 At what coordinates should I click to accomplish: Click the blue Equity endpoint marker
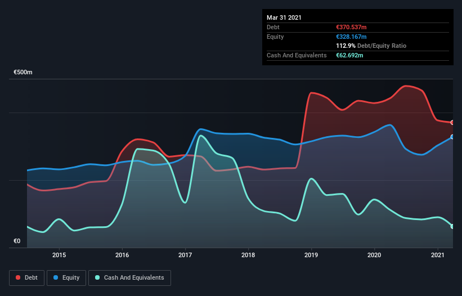[452, 137]
